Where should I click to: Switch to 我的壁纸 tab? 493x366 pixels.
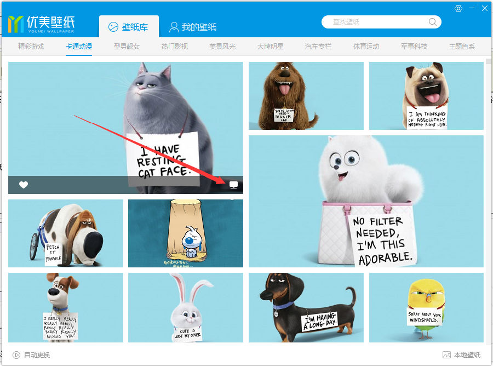(193, 27)
